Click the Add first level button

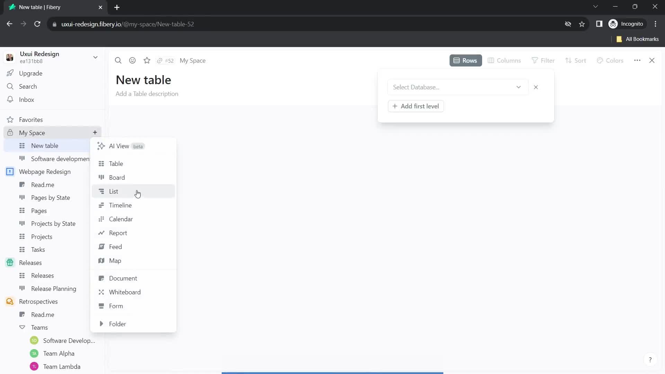[416, 106]
